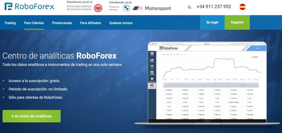Image resolution: width=282 pixels, height=133 pixels.
Task: Toggle the NZD/USD checkbox in laptop preview
Action: click(231, 90)
